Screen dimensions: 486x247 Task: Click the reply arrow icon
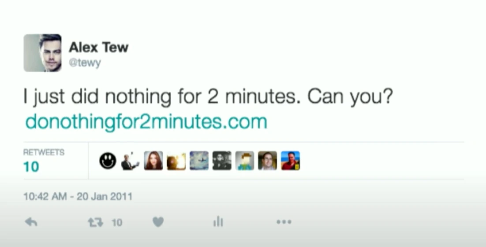(x=31, y=222)
